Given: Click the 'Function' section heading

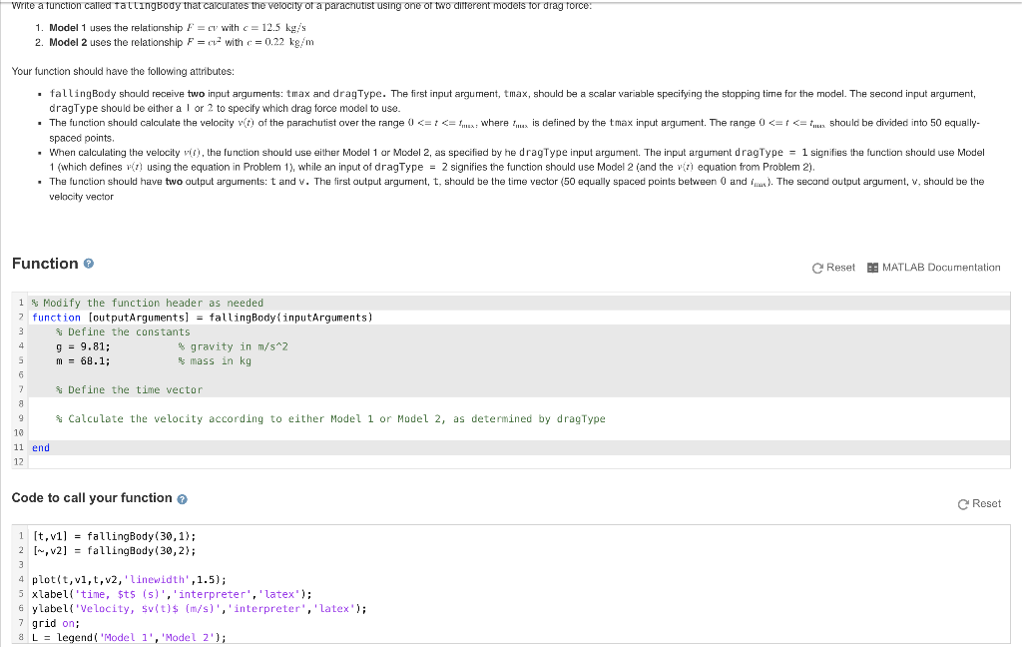Looking at the screenshot, I should pyautogui.click(x=45, y=264).
